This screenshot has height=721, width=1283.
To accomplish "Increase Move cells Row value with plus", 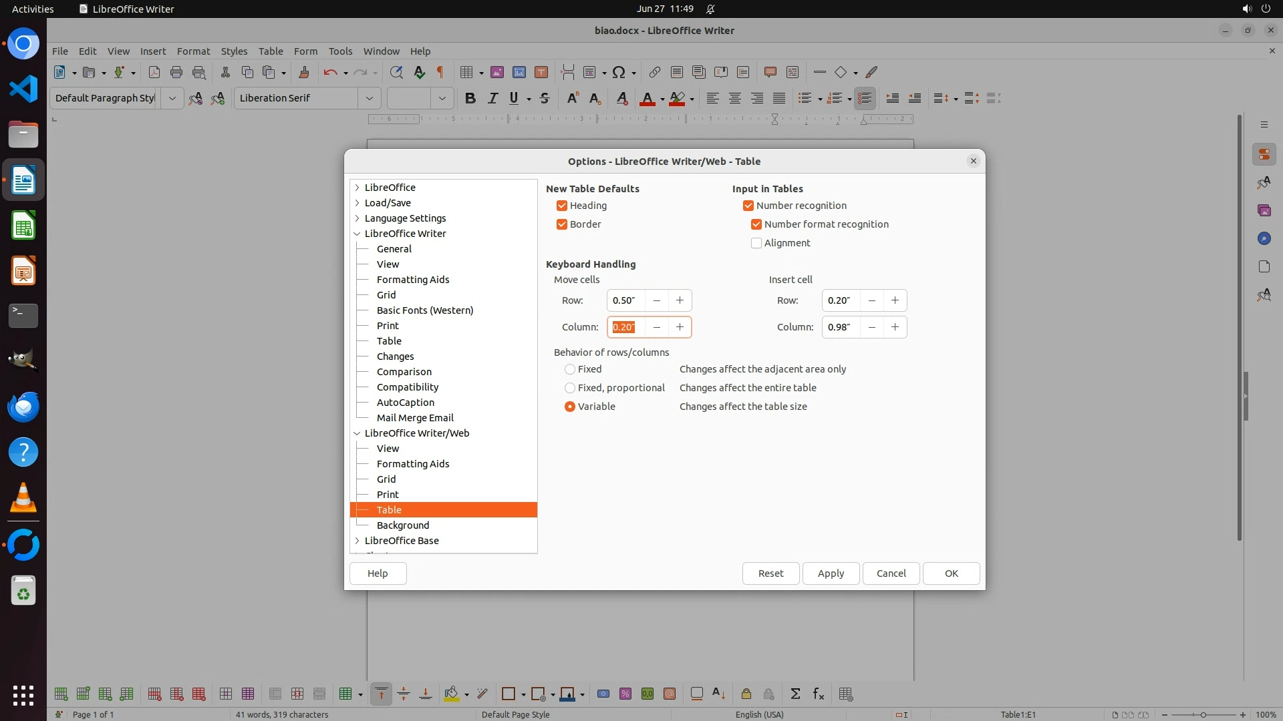I will [680, 300].
